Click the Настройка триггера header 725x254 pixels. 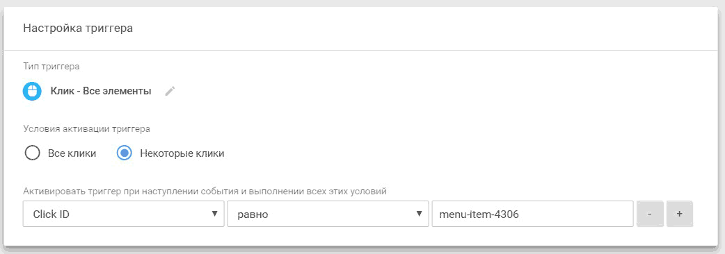point(78,28)
